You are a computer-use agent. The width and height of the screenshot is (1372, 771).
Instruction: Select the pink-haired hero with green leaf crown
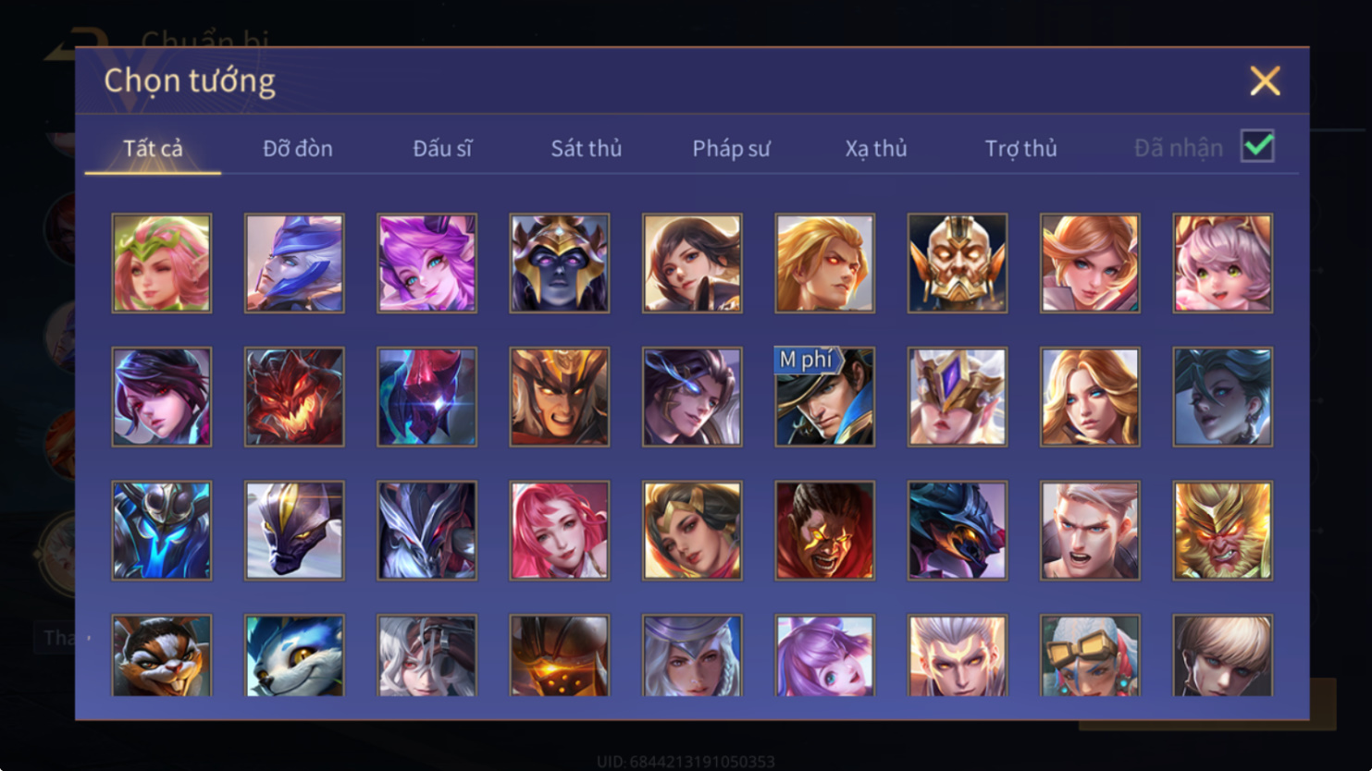[x=162, y=263]
